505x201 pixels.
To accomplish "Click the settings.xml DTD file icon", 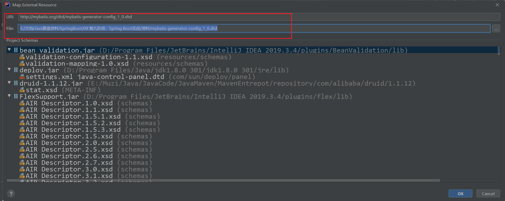I will tap(22, 77).
